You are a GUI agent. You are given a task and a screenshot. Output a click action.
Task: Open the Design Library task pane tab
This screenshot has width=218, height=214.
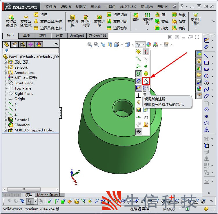(199, 68)
